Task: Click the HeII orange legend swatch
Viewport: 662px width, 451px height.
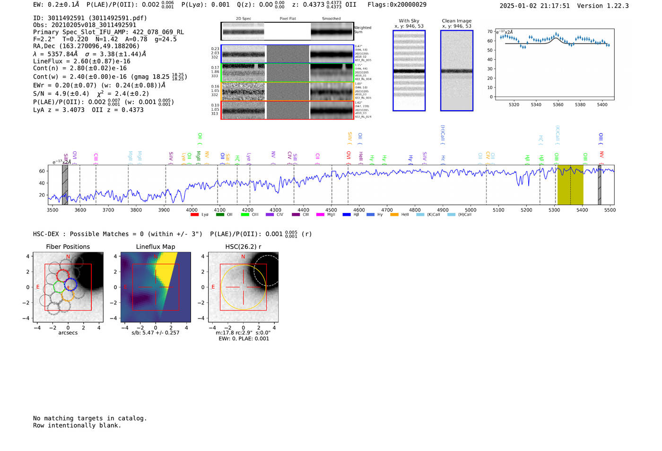Action: (x=394, y=215)
